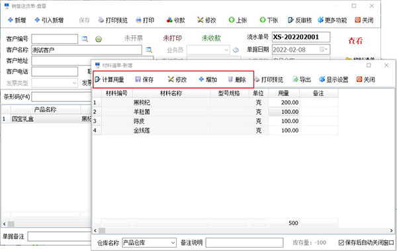
Task: Select the 羊肚菌 material row
Action: click(215, 112)
